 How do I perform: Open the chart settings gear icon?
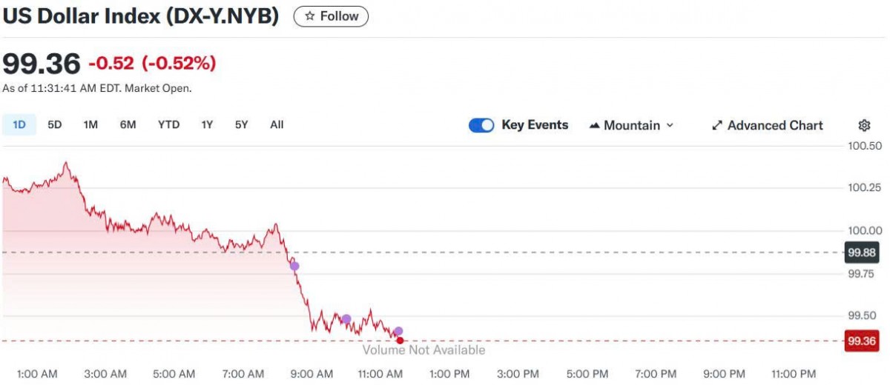[864, 125]
